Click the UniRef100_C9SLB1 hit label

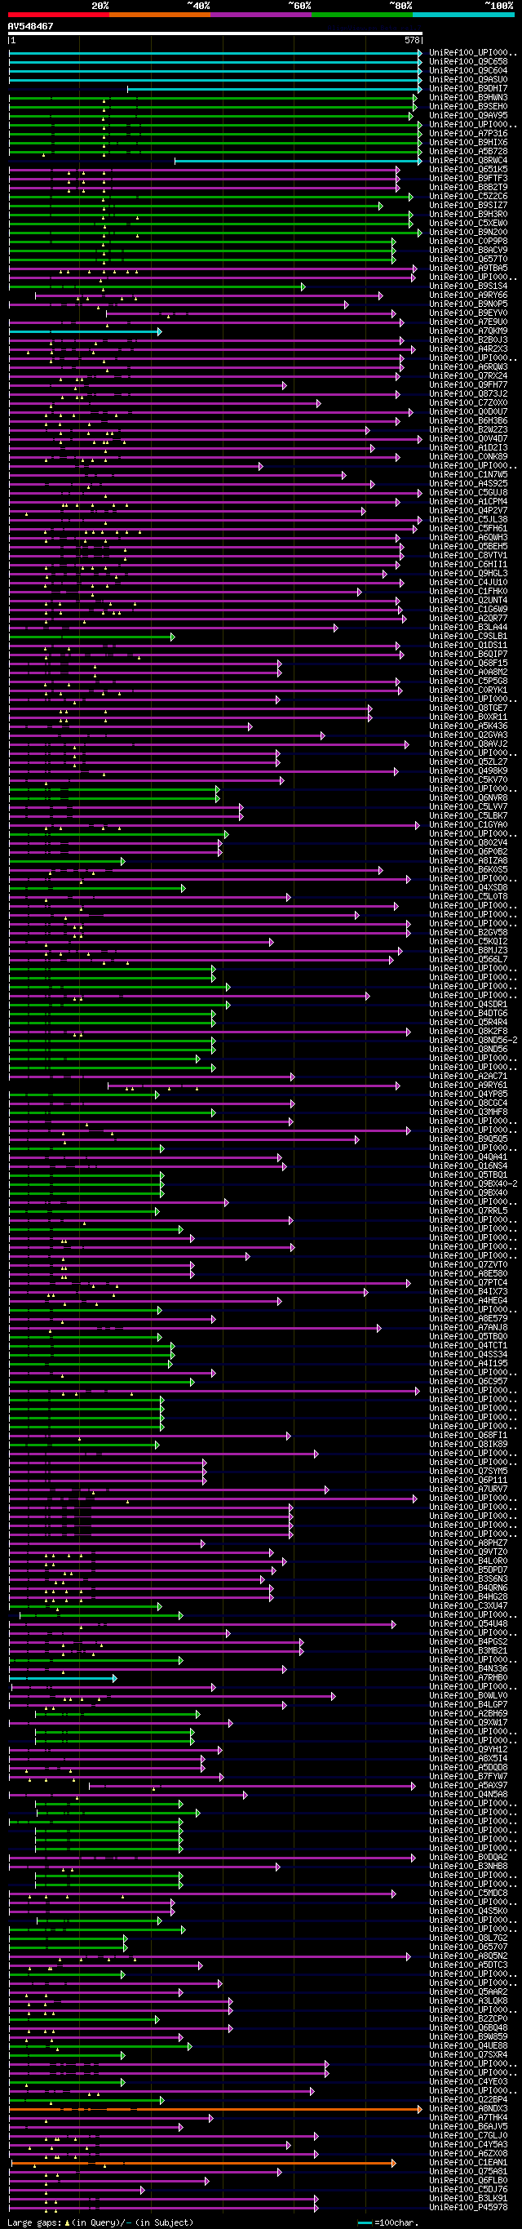pyautogui.click(x=468, y=636)
